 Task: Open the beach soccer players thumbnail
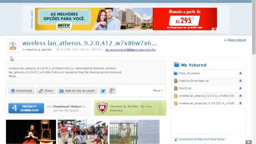[x=83, y=132]
